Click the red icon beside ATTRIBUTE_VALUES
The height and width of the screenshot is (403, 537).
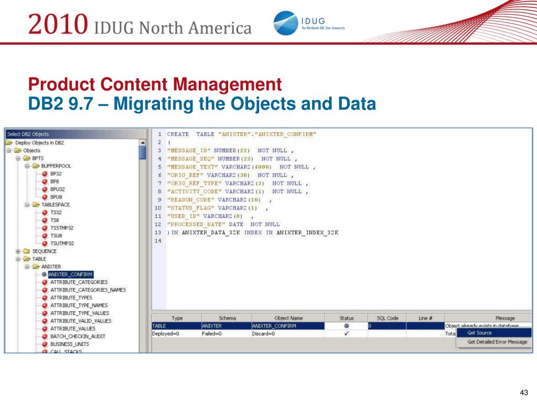pos(45,328)
